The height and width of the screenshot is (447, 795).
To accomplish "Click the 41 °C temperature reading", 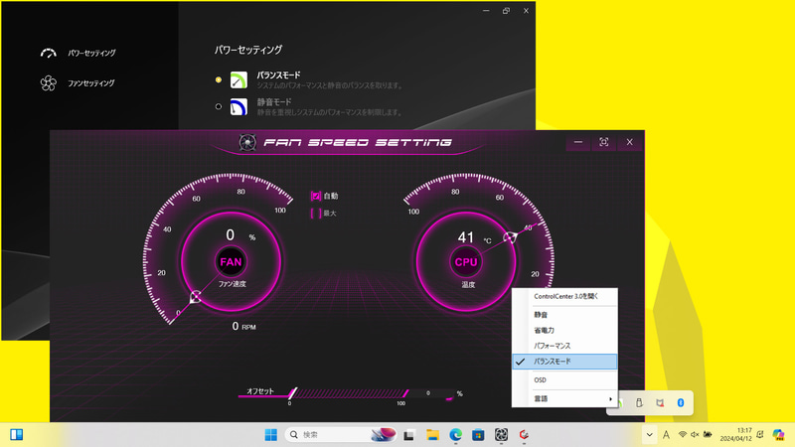I will click(474, 237).
